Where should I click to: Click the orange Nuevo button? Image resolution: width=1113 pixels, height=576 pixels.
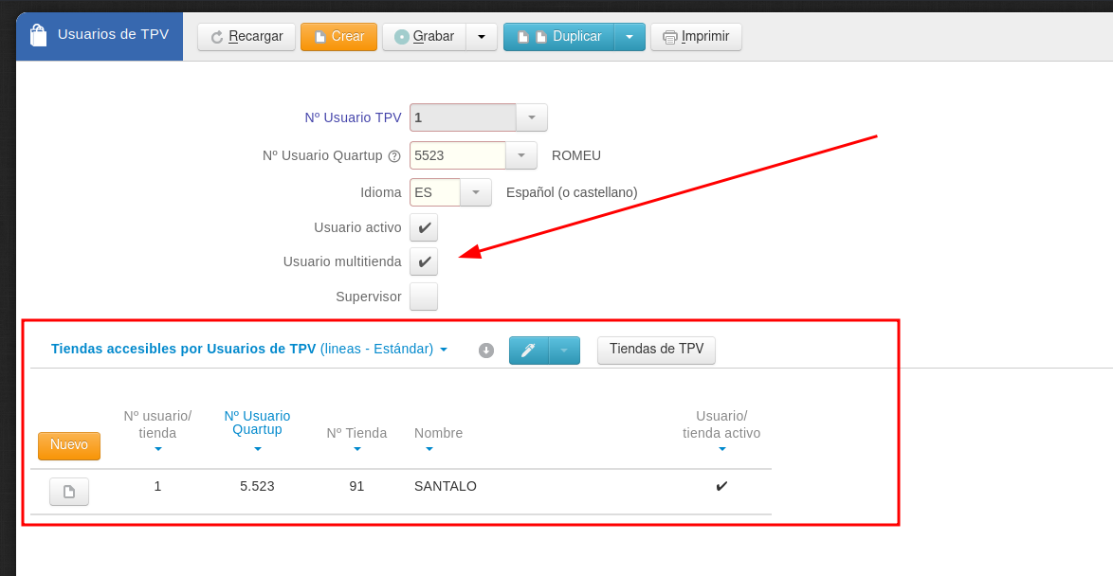(69, 445)
